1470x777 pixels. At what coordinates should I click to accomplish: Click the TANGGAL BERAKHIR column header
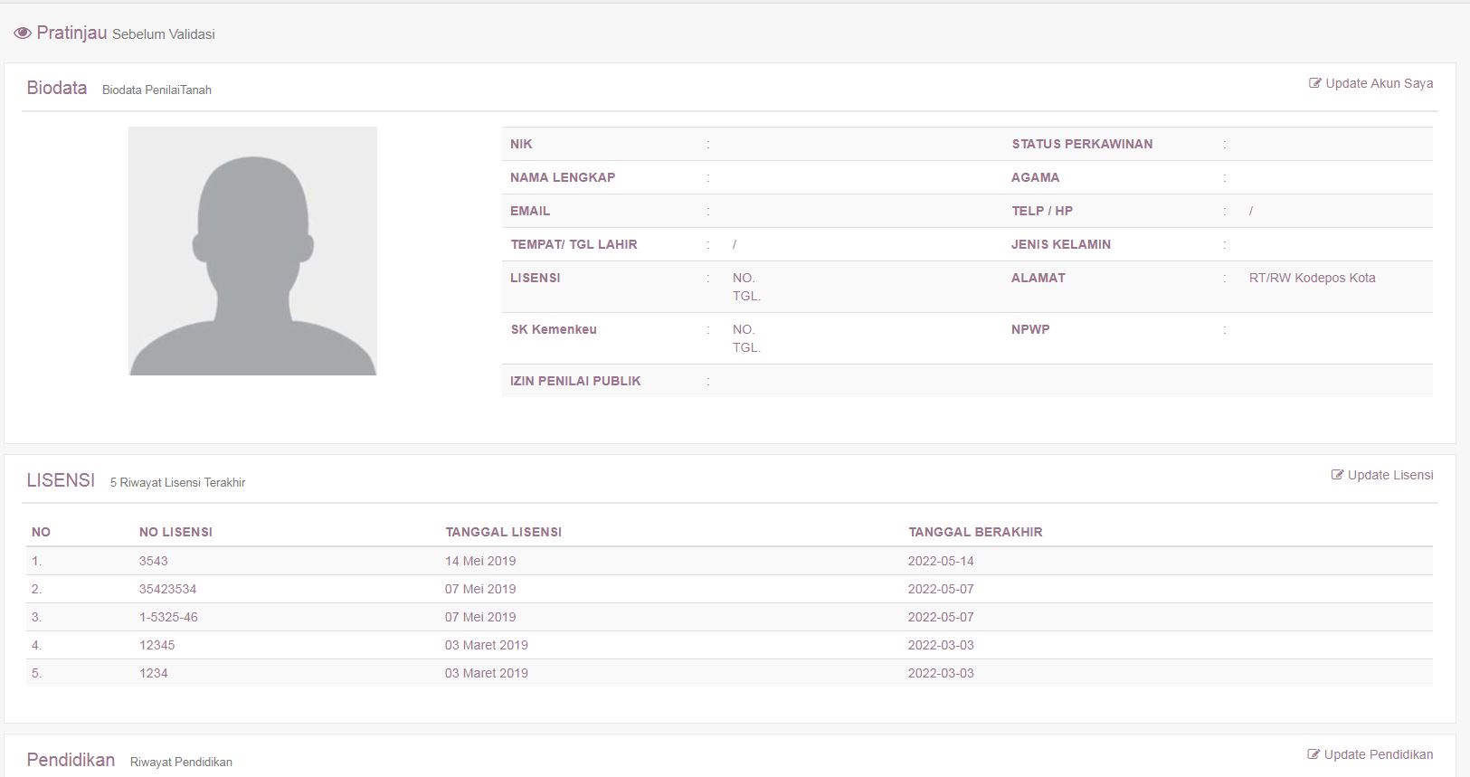coord(975,532)
